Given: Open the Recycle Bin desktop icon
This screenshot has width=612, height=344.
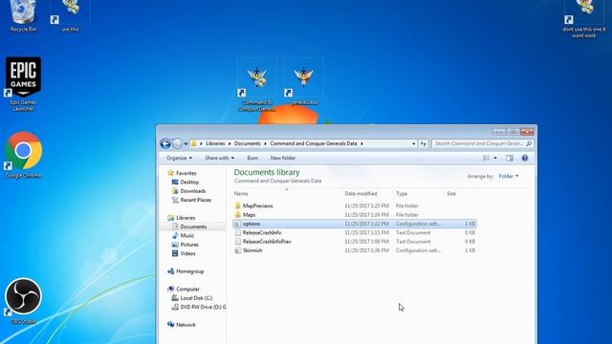Looking at the screenshot, I should tap(23, 15).
